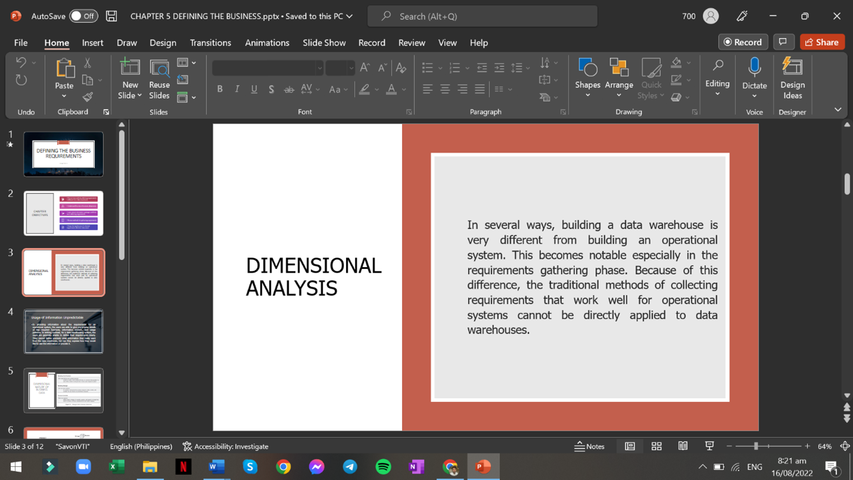Screen dimensions: 853x480
Task: Toggle the Notes pane
Action: click(x=589, y=446)
